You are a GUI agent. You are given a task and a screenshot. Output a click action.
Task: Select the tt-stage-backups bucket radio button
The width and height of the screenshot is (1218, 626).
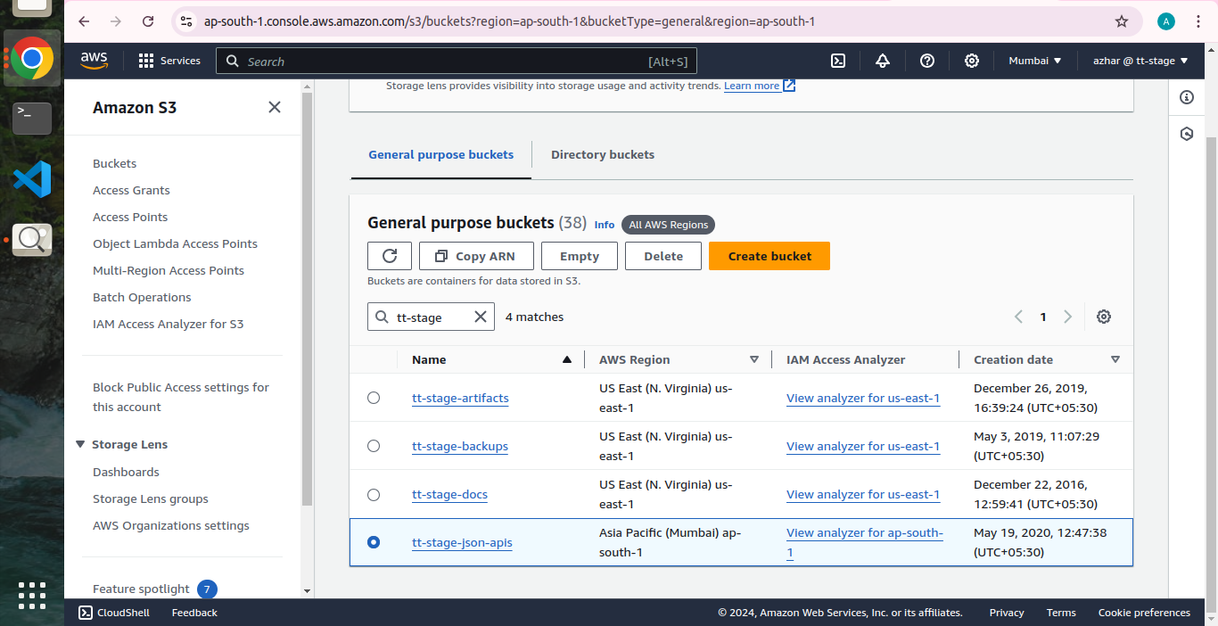coord(374,446)
